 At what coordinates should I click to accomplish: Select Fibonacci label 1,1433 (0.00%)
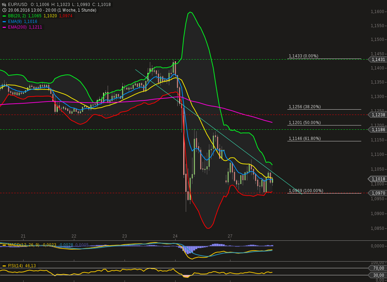(x=304, y=56)
